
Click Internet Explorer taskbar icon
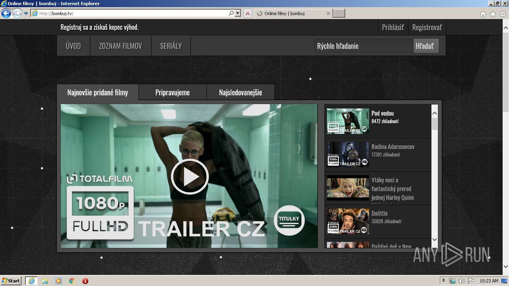pos(31,280)
